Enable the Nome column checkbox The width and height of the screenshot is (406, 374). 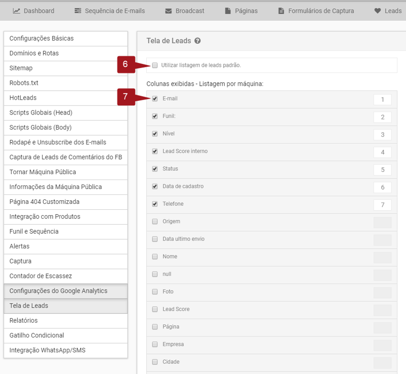155,257
